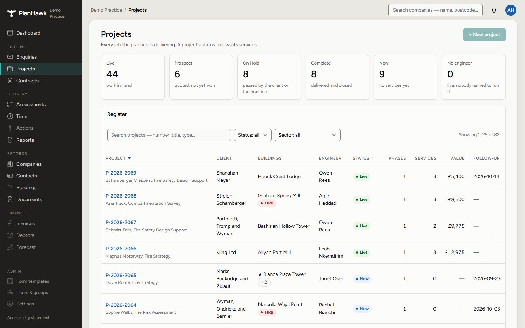The image size is (525, 328).
Task: Click the Buildings sidebar icon
Action: (x=10, y=187)
